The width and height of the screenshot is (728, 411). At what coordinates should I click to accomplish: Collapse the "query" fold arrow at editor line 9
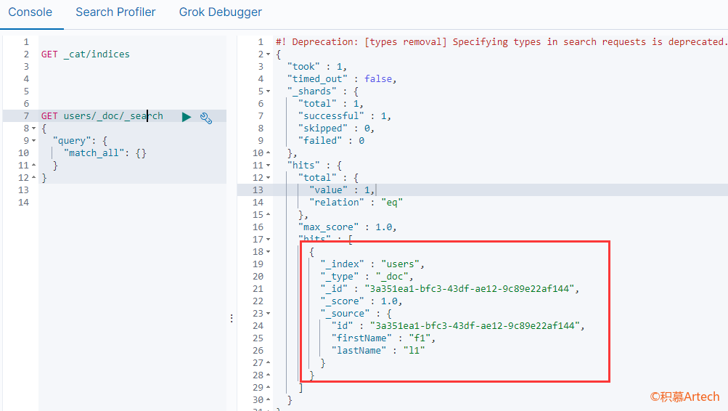point(34,141)
